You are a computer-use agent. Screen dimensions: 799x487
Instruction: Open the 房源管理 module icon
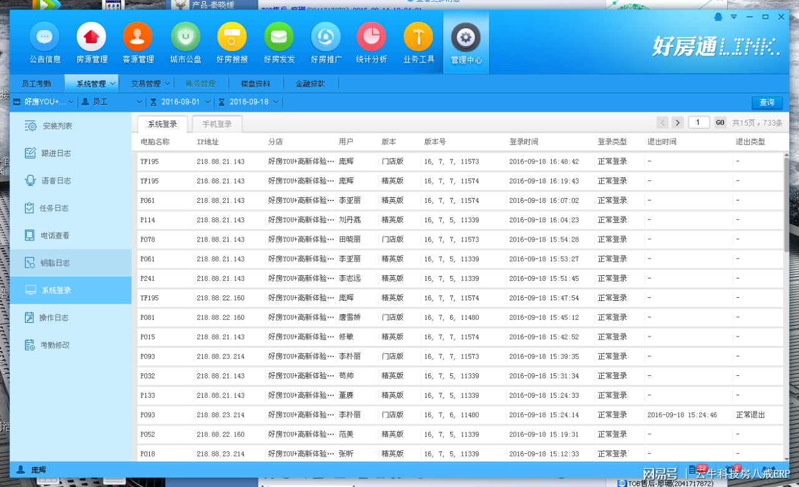(x=91, y=42)
